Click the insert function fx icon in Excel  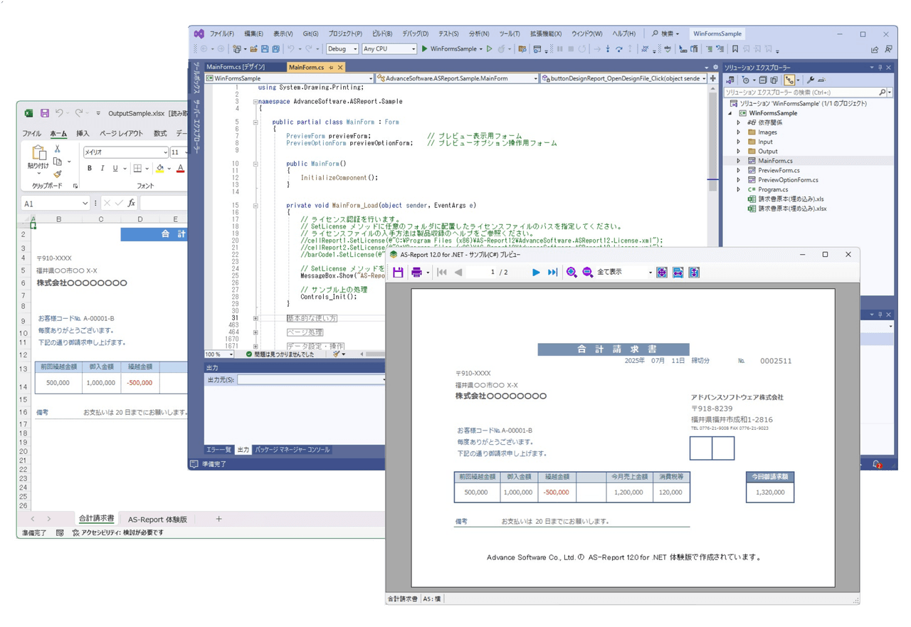132,204
